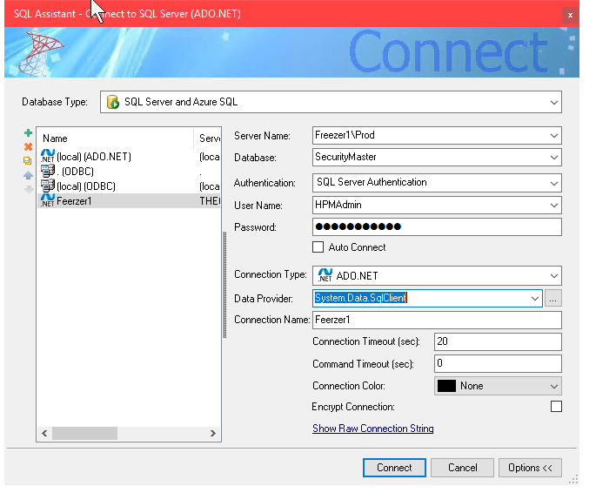
Task: Click the black Connection Color swatch
Action: tap(446, 386)
